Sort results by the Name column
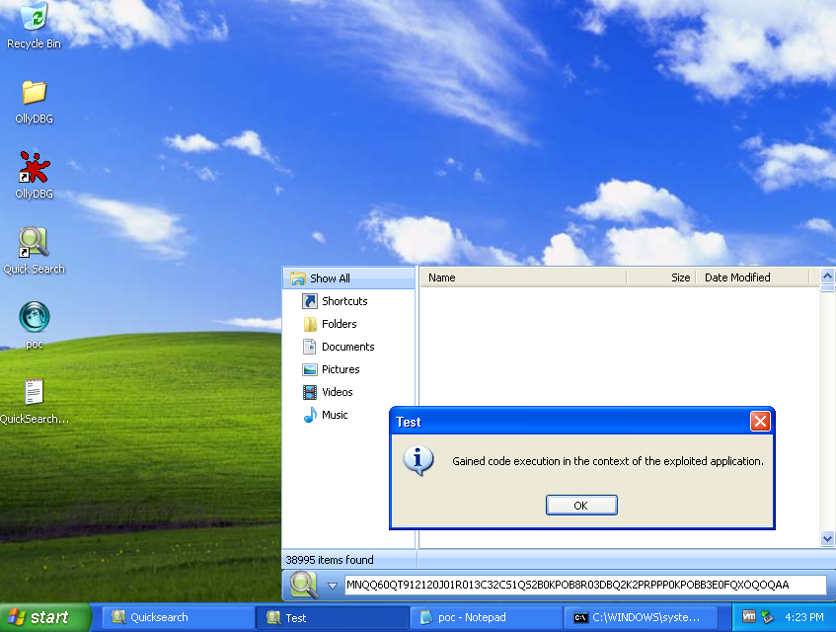The height and width of the screenshot is (632, 836). coord(523,277)
